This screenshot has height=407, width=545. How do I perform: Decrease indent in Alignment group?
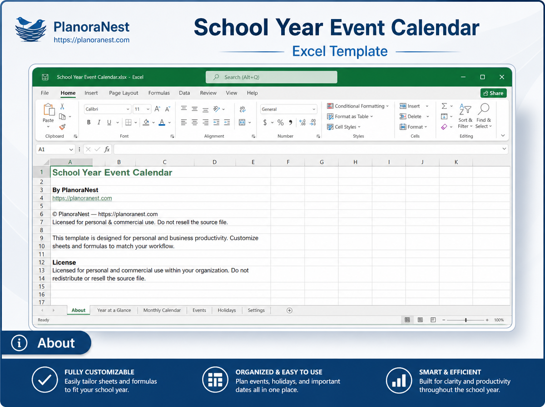[x=216, y=122]
